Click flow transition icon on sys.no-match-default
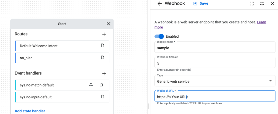Image resolution: width=278 pixels, height=114 pixels. [x=91, y=85]
